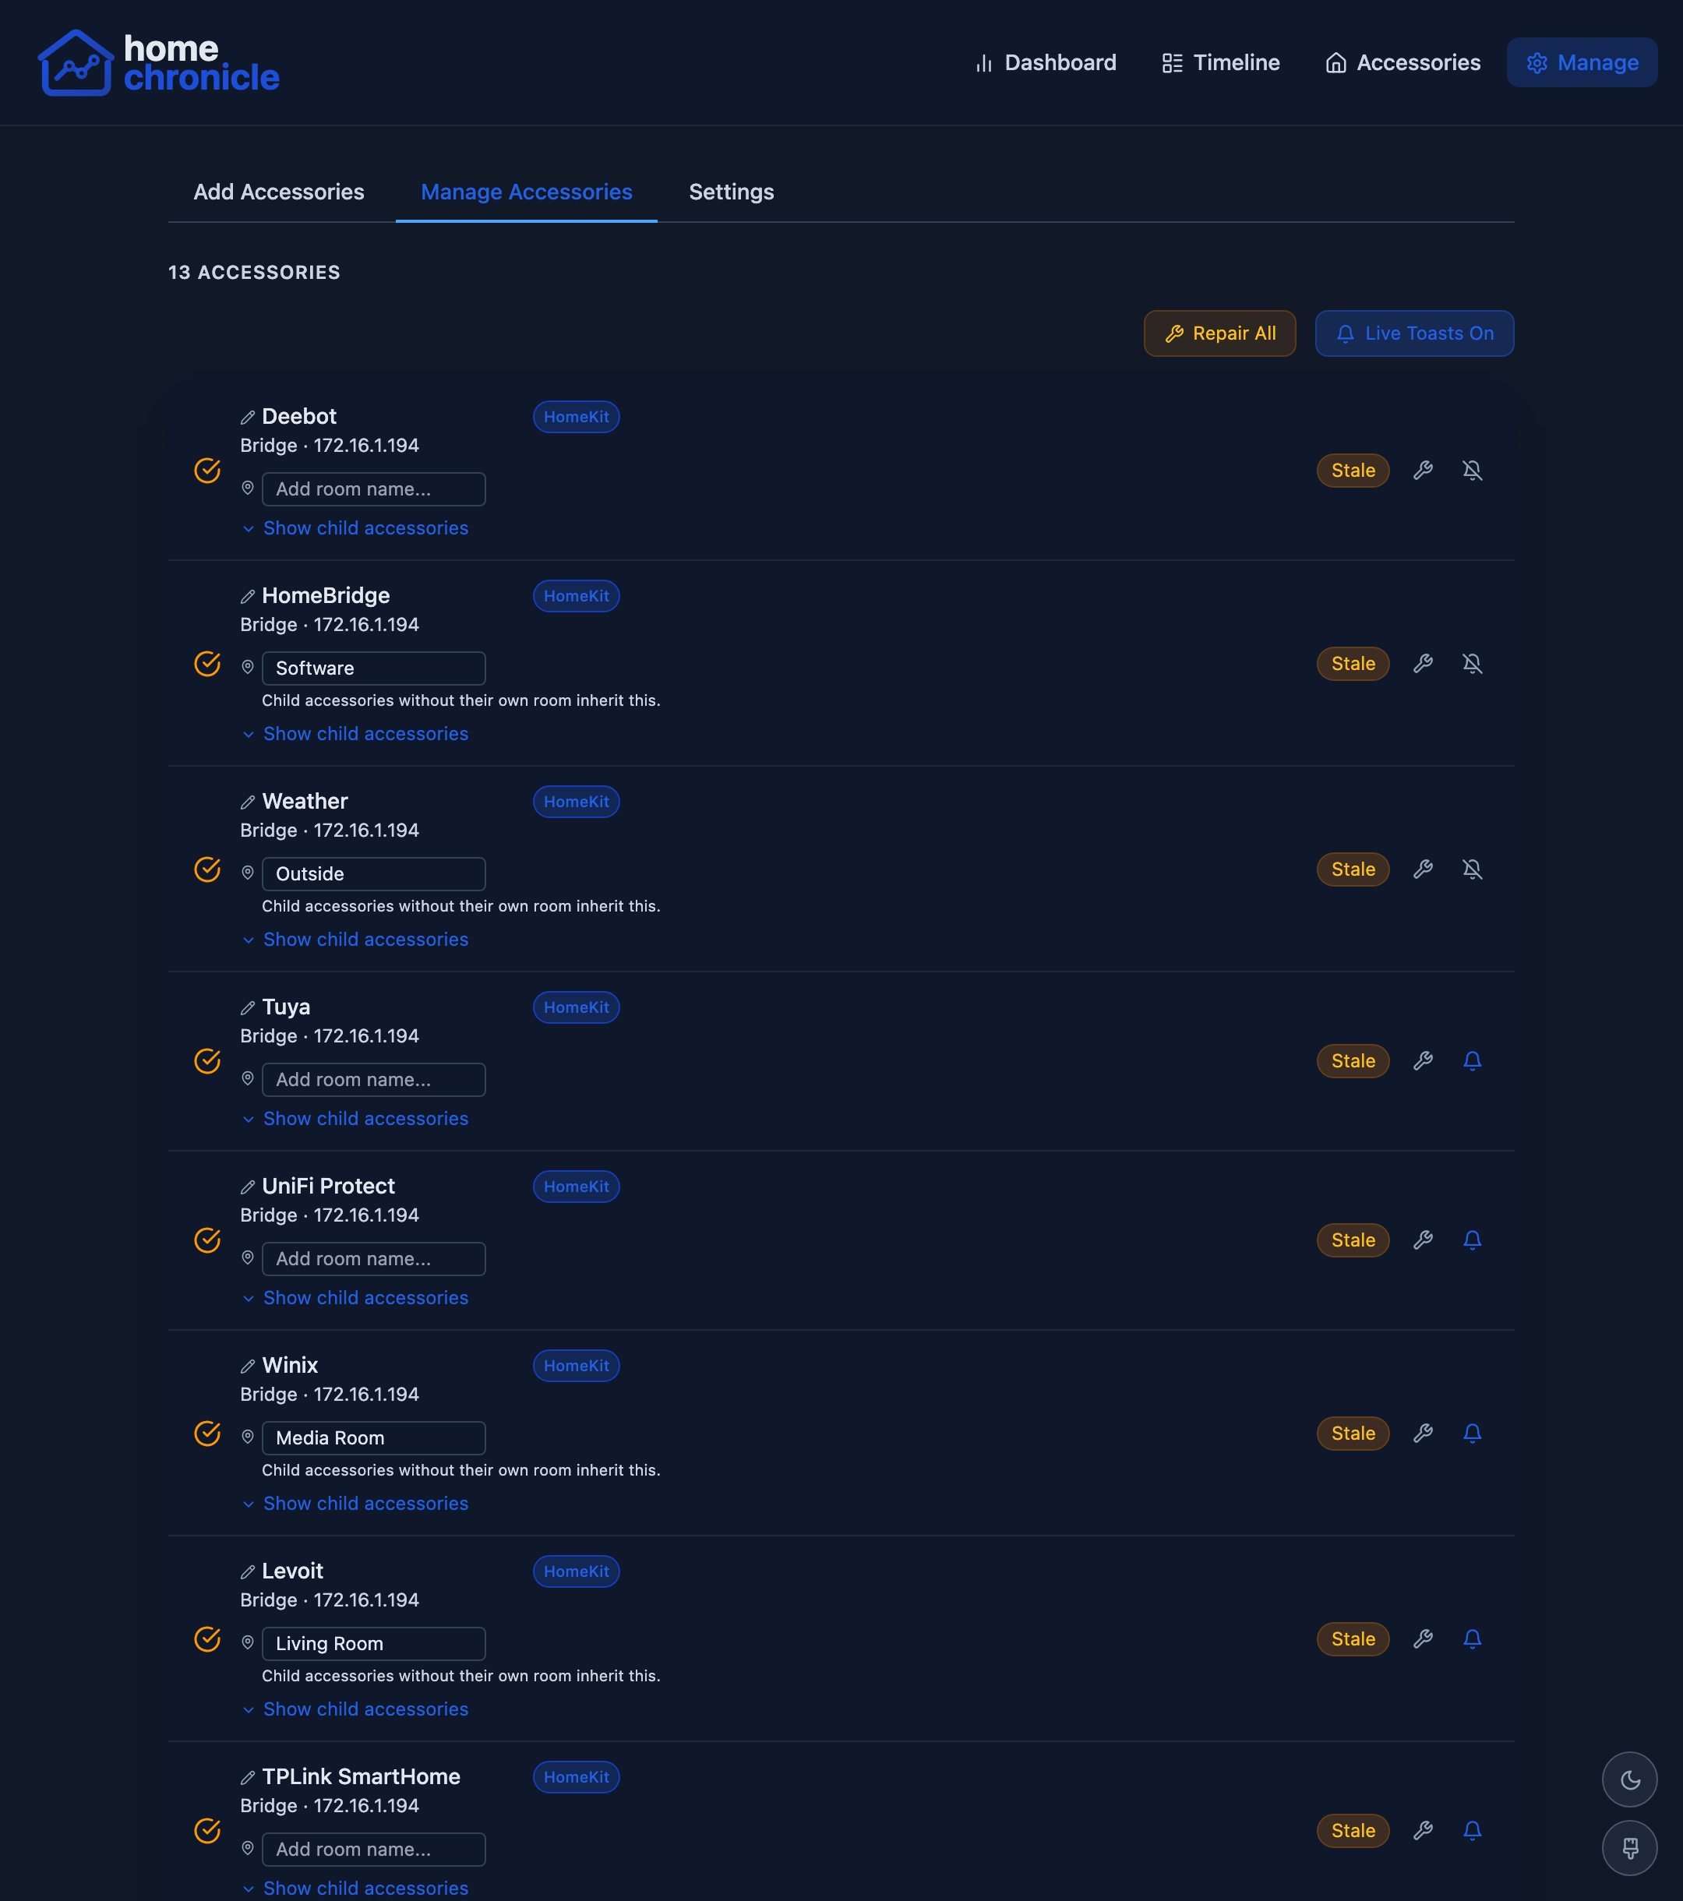
Task: Expand child accessories under Deebot
Action: 365,528
